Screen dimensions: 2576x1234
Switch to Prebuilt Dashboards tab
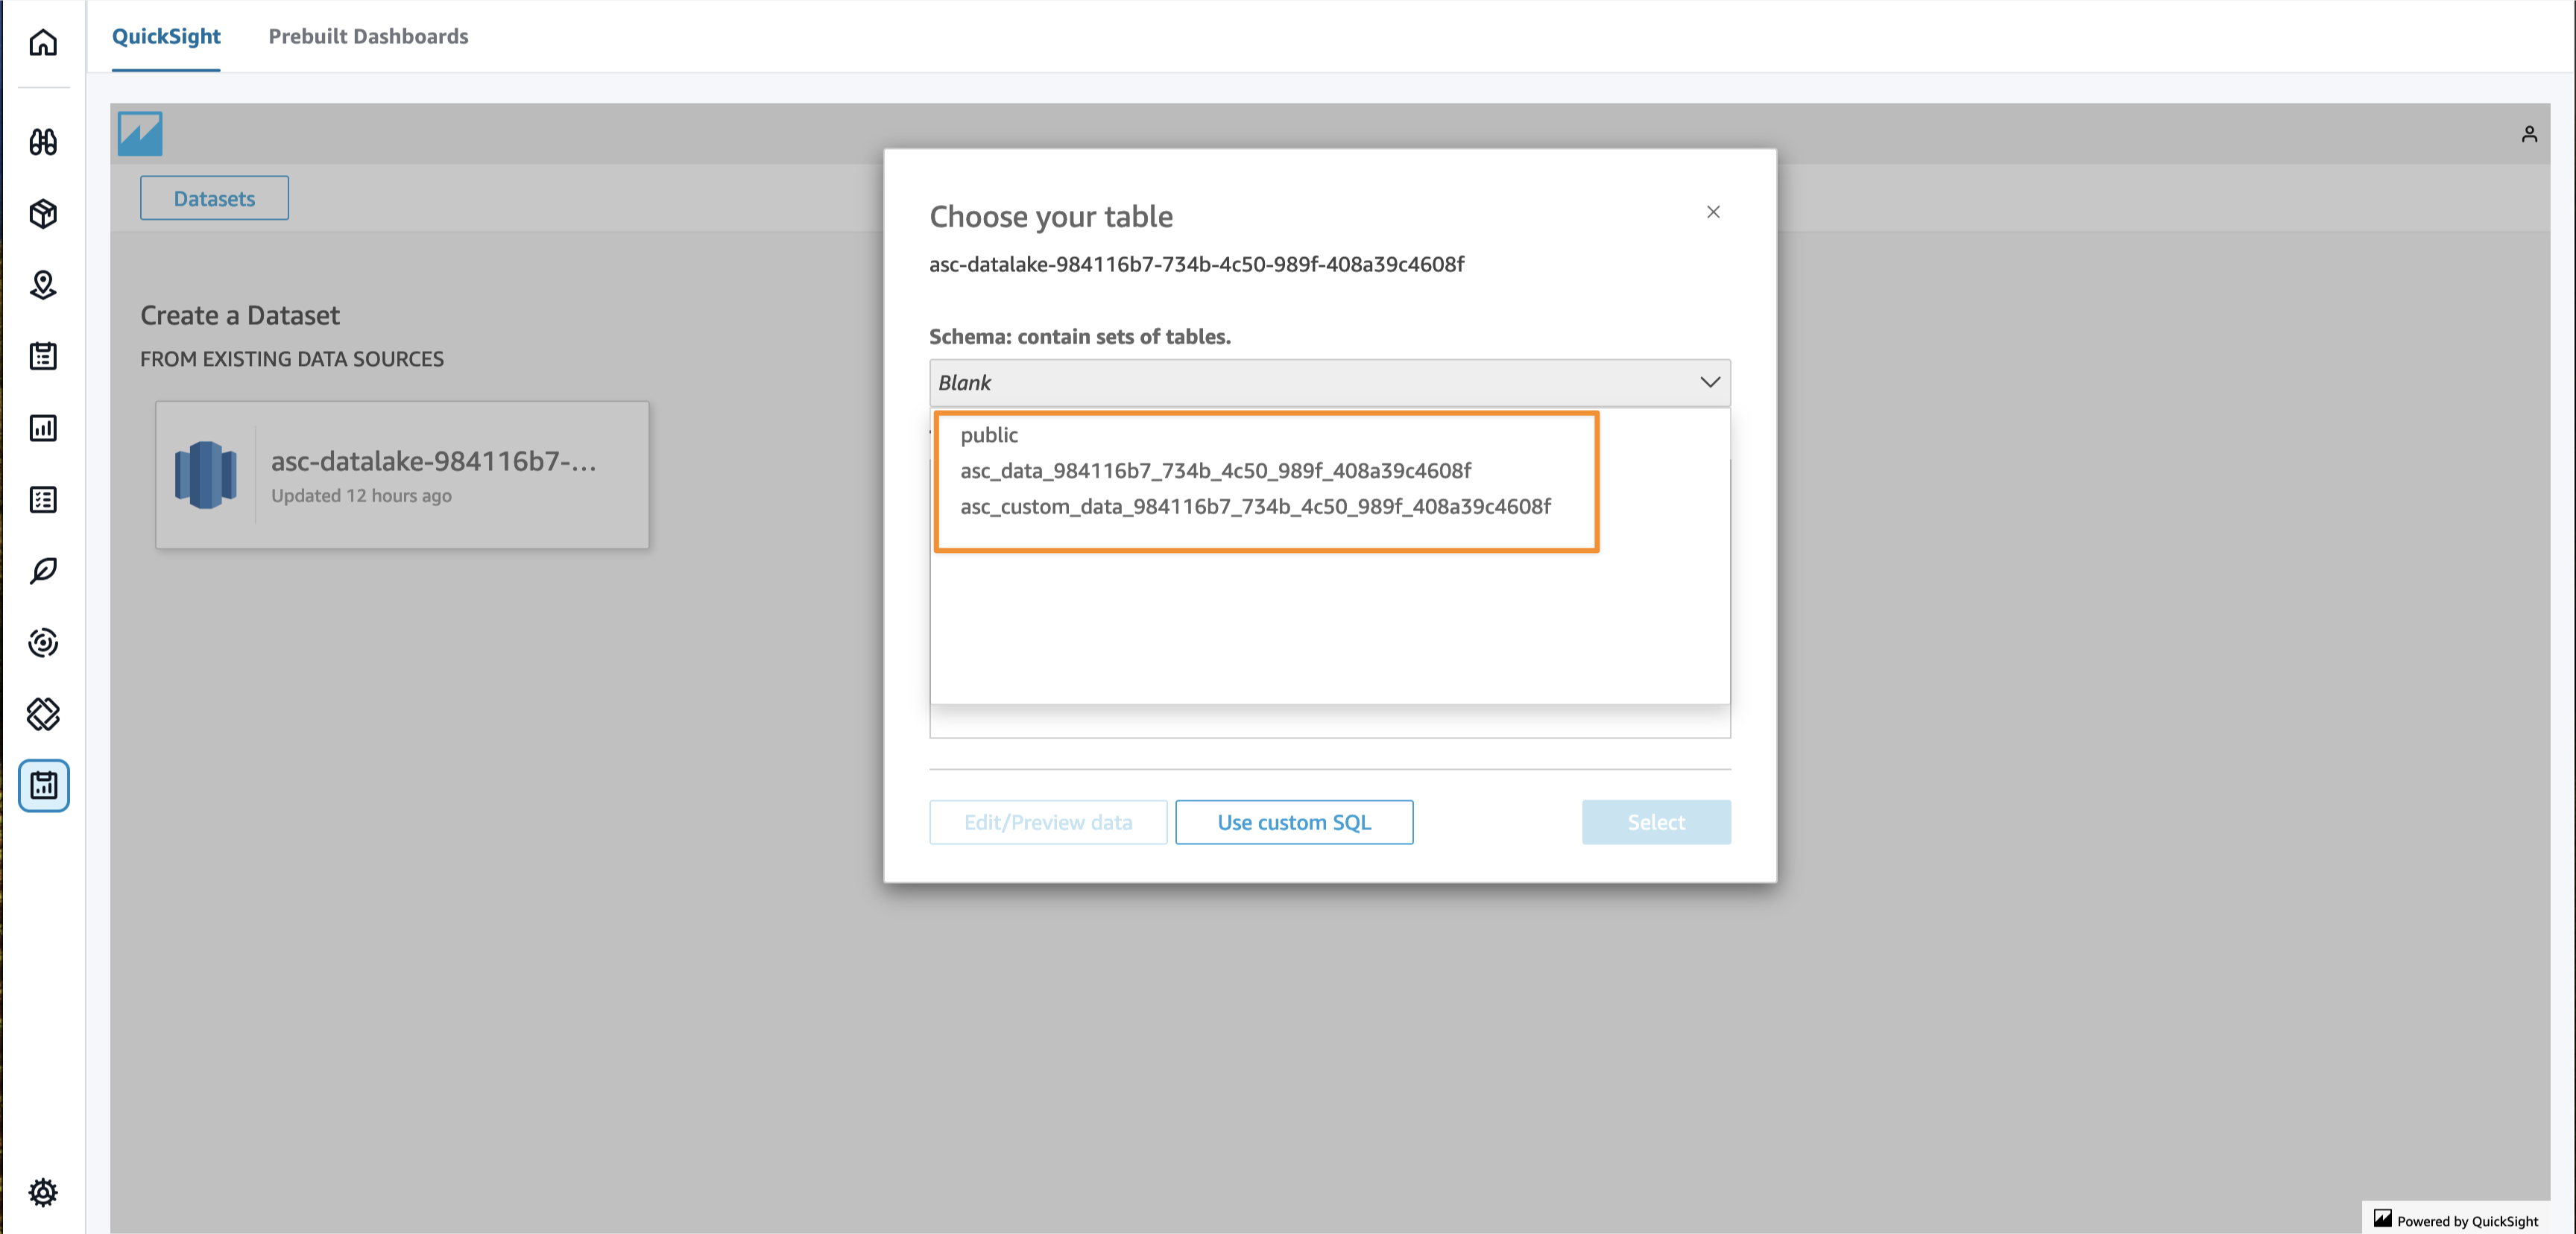368,36
